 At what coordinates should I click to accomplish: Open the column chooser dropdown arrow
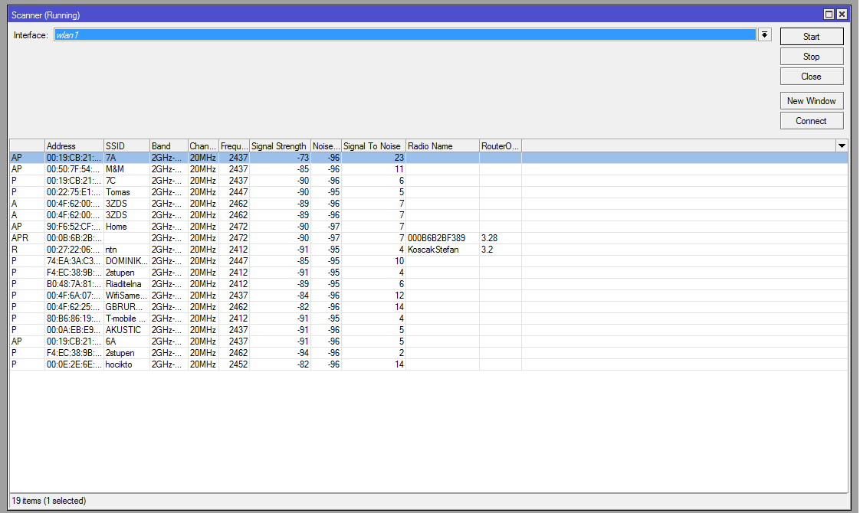tap(842, 145)
